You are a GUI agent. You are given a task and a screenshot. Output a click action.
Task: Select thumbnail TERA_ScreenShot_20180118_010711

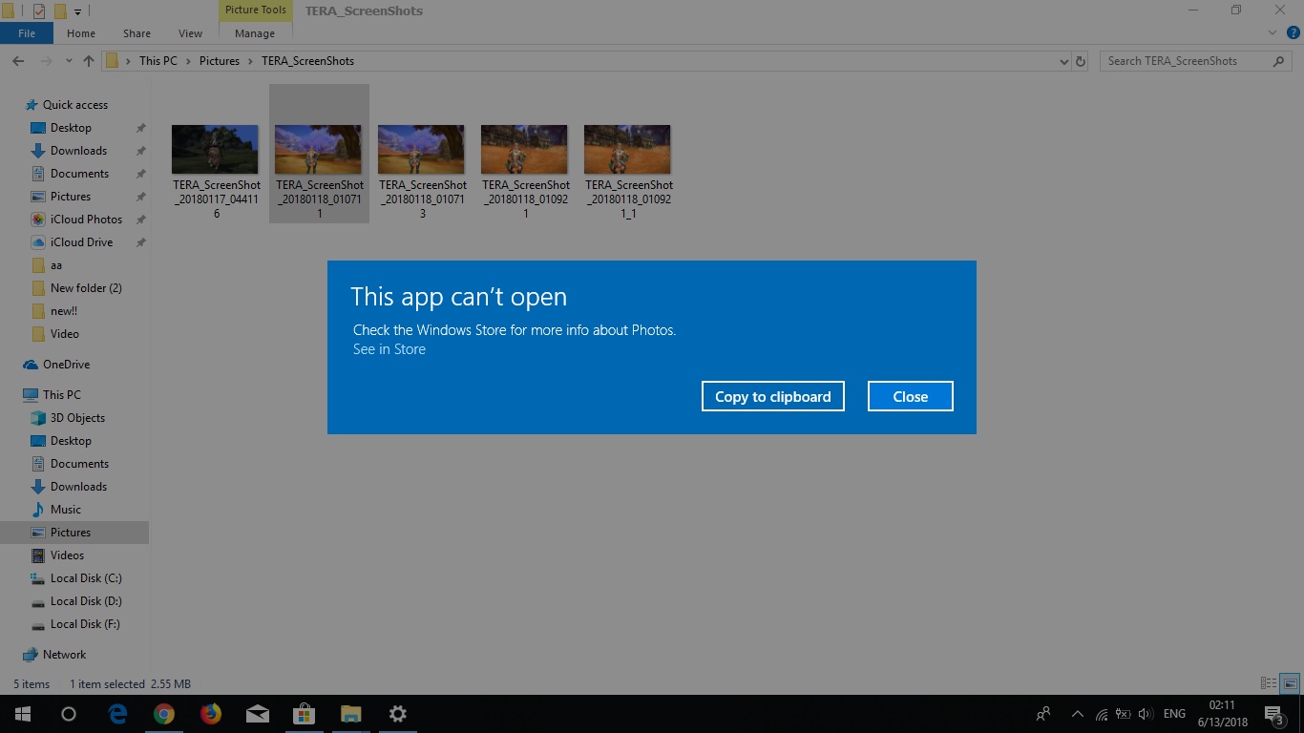pyautogui.click(x=319, y=154)
